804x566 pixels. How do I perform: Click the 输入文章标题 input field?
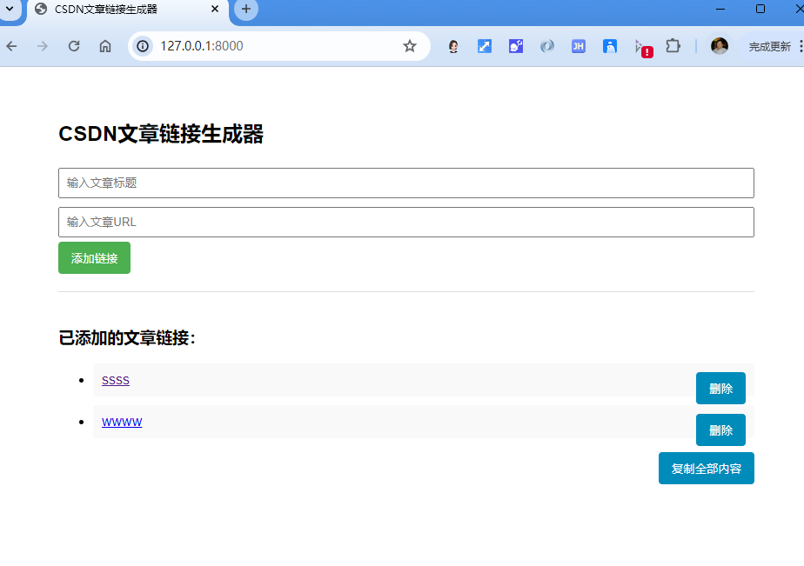406,183
